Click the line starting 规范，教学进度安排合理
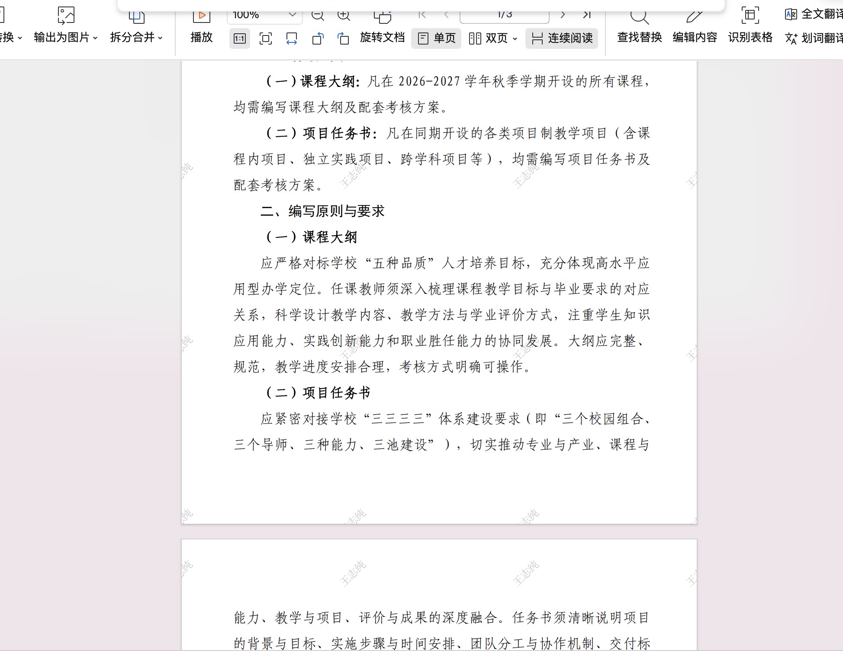 click(x=383, y=367)
